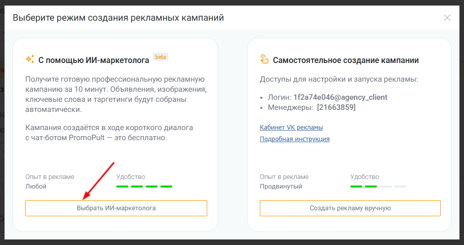The height and width of the screenshot is (245, 464).
Task: Click the С помощью ИИ-маркетолога heading
Action: tap(94, 60)
